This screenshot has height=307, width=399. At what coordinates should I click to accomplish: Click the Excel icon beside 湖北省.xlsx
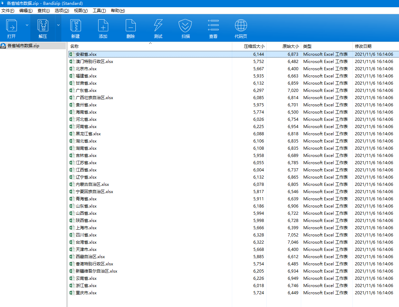(x=72, y=141)
